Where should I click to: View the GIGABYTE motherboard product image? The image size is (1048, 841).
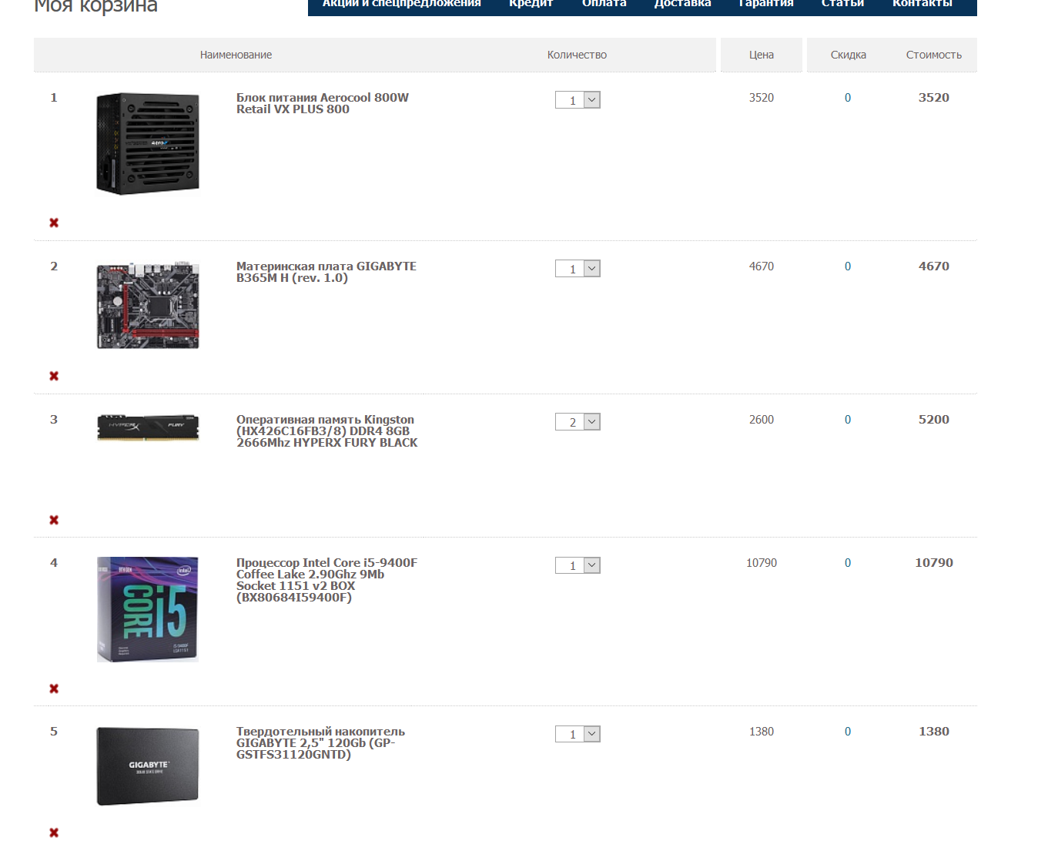pos(148,306)
